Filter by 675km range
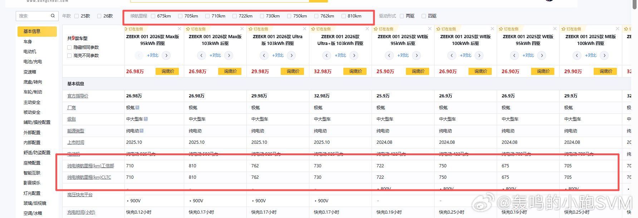Image resolution: width=638 pixels, height=218 pixels. [153, 16]
